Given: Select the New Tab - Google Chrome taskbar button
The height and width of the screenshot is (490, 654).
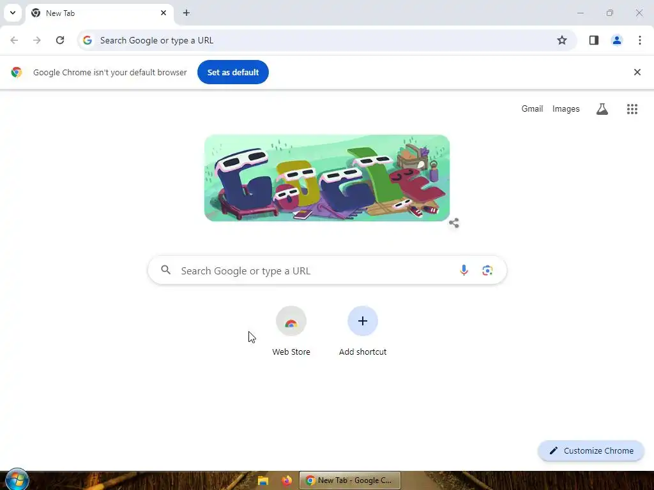Looking at the screenshot, I should [x=350, y=480].
